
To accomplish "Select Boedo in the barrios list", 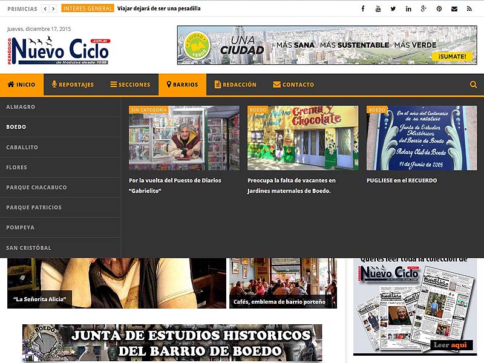I will click(x=60, y=127).
